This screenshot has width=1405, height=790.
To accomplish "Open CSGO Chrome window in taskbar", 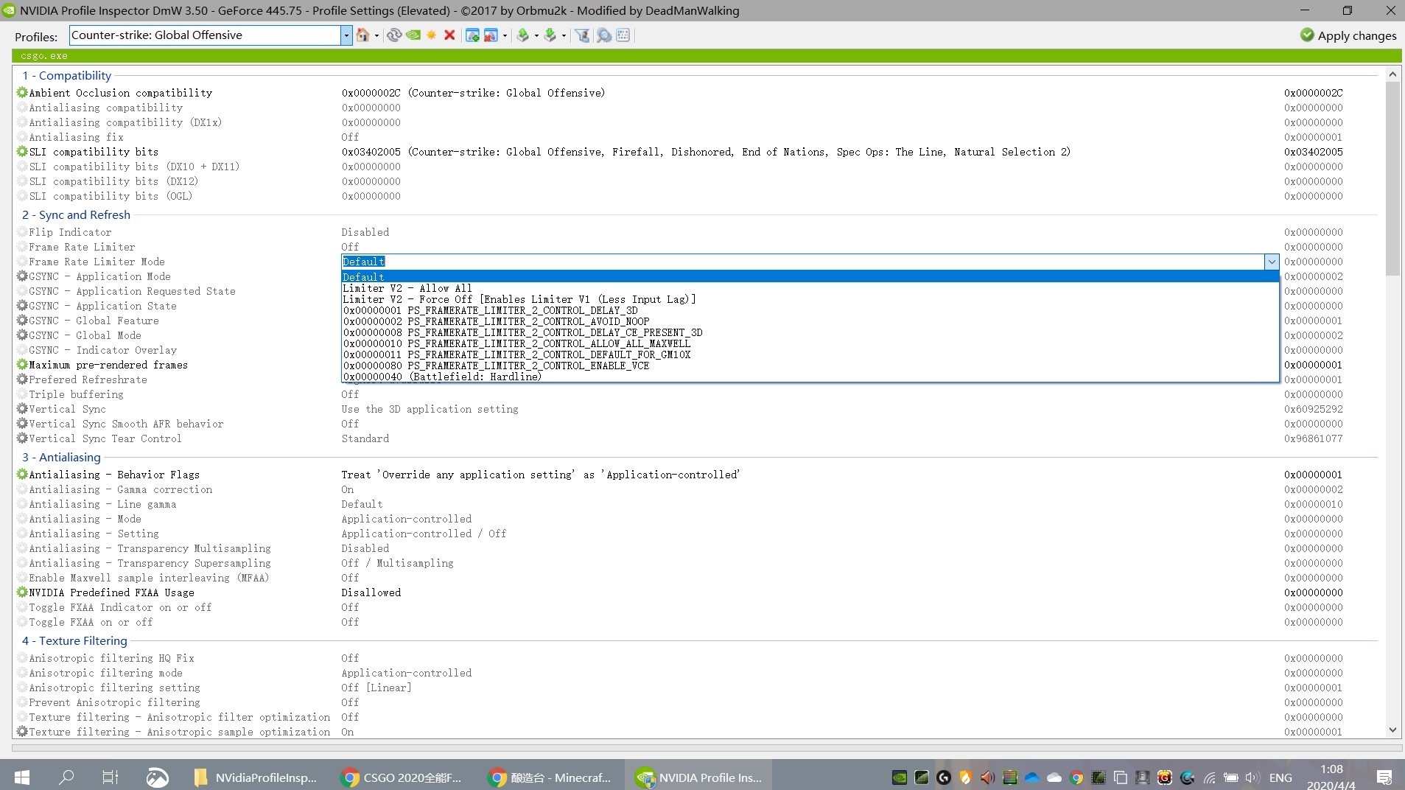I will [402, 777].
